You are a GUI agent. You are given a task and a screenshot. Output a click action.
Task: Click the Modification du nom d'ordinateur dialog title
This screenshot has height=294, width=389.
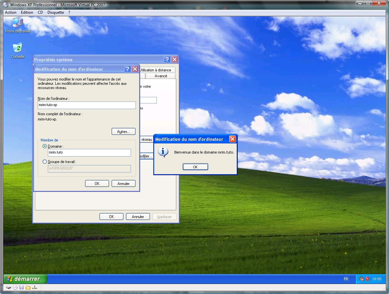pos(69,69)
